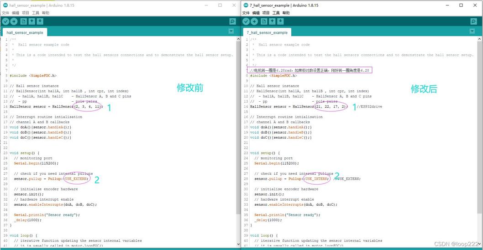483x250 pixels.
Task: Open tab dropdown arrow in right window
Action: [x=472, y=31]
